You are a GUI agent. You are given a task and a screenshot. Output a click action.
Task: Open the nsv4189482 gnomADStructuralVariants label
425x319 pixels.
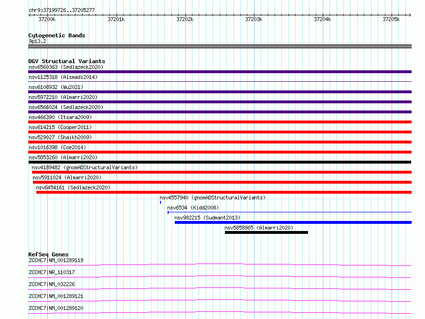[x=85, y=167]
